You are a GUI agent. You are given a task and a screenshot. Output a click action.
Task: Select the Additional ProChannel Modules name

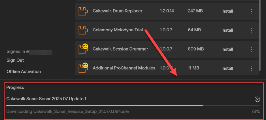tap(124, 68)
